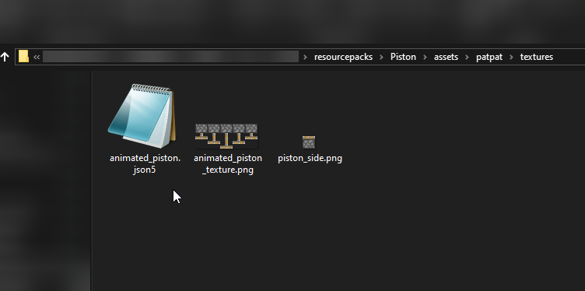Screen dimensions: 585x291
Task: Navigate to the Piston breadcrumb folder
Action: (x=403, y=57)
